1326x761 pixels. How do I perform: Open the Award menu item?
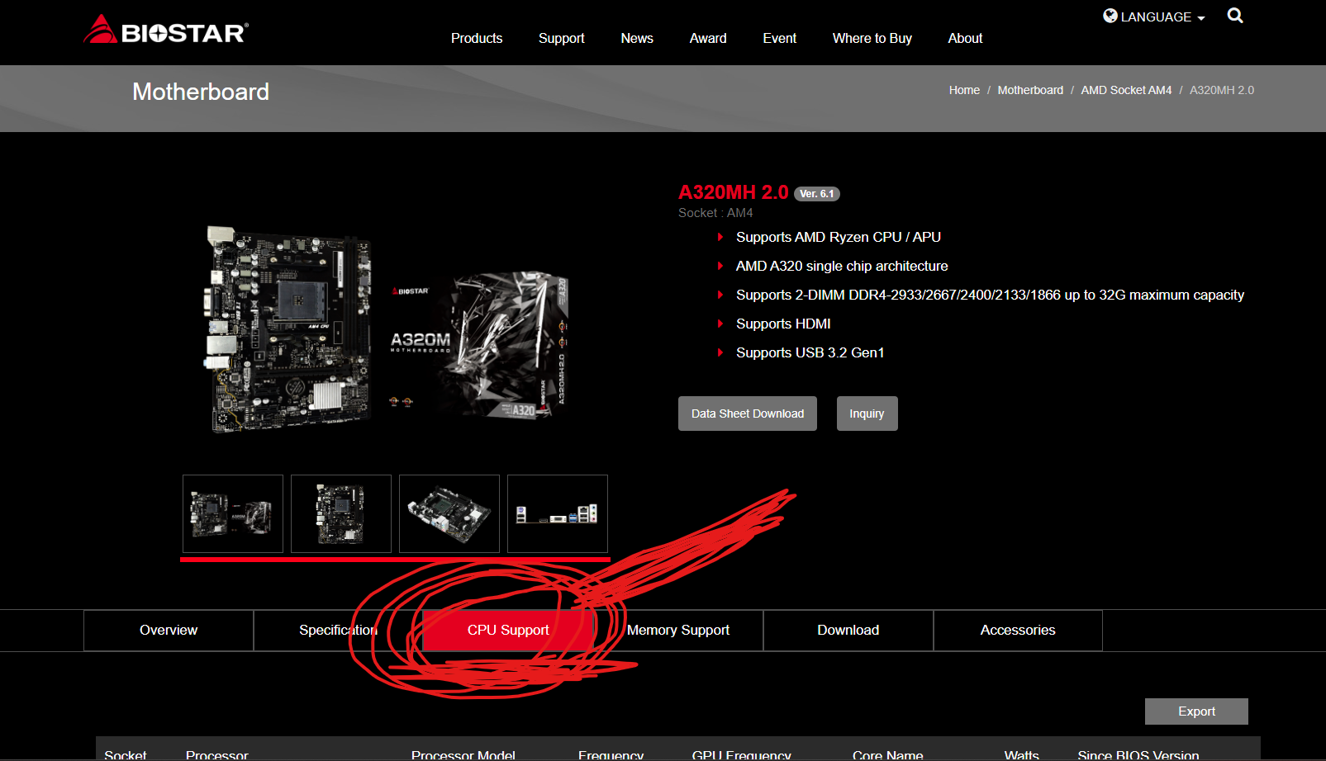pyautogui.click(x=708, y=38)
